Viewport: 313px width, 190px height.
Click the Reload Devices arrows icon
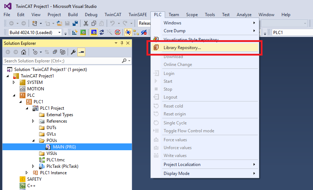(102, 32)
